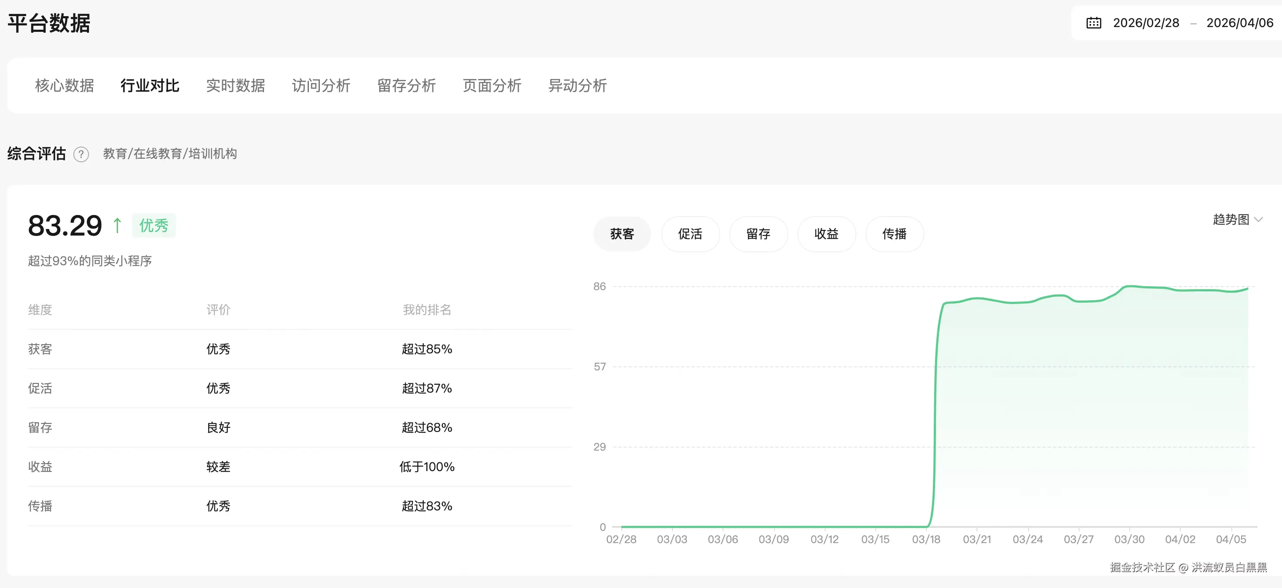Open the 留存分析 tab
This screenshot has width=1282, height=588.
click(407, 85)
